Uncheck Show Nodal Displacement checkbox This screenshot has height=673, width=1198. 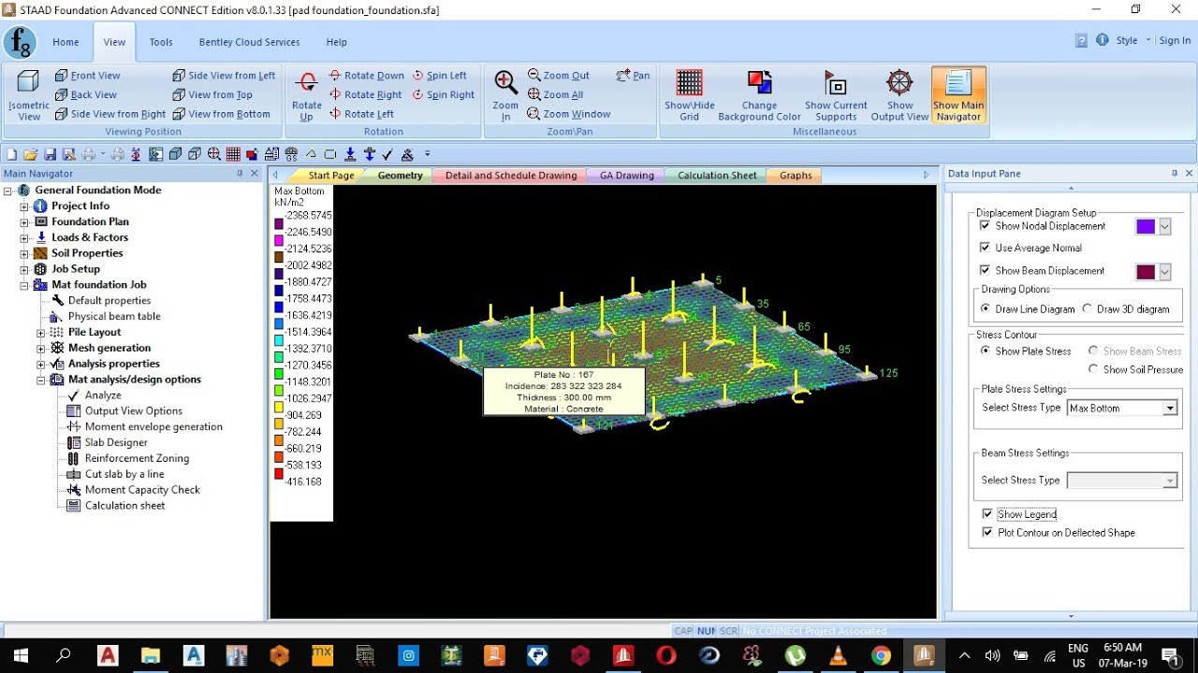pyautogui.click(x=985, y=226)
